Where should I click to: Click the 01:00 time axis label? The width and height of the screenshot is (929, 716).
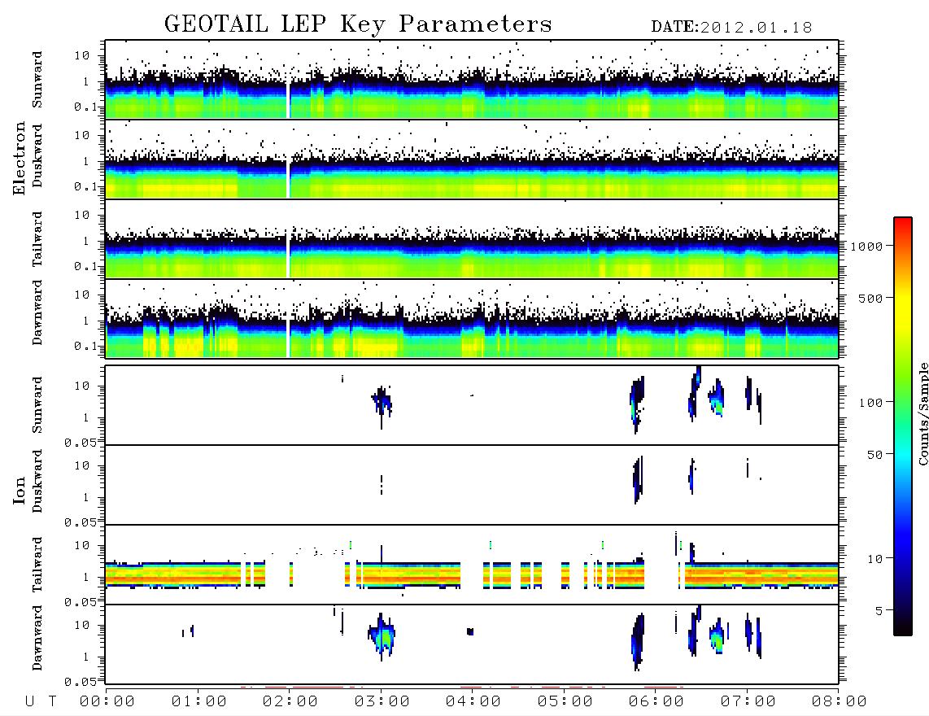(199, 702)
